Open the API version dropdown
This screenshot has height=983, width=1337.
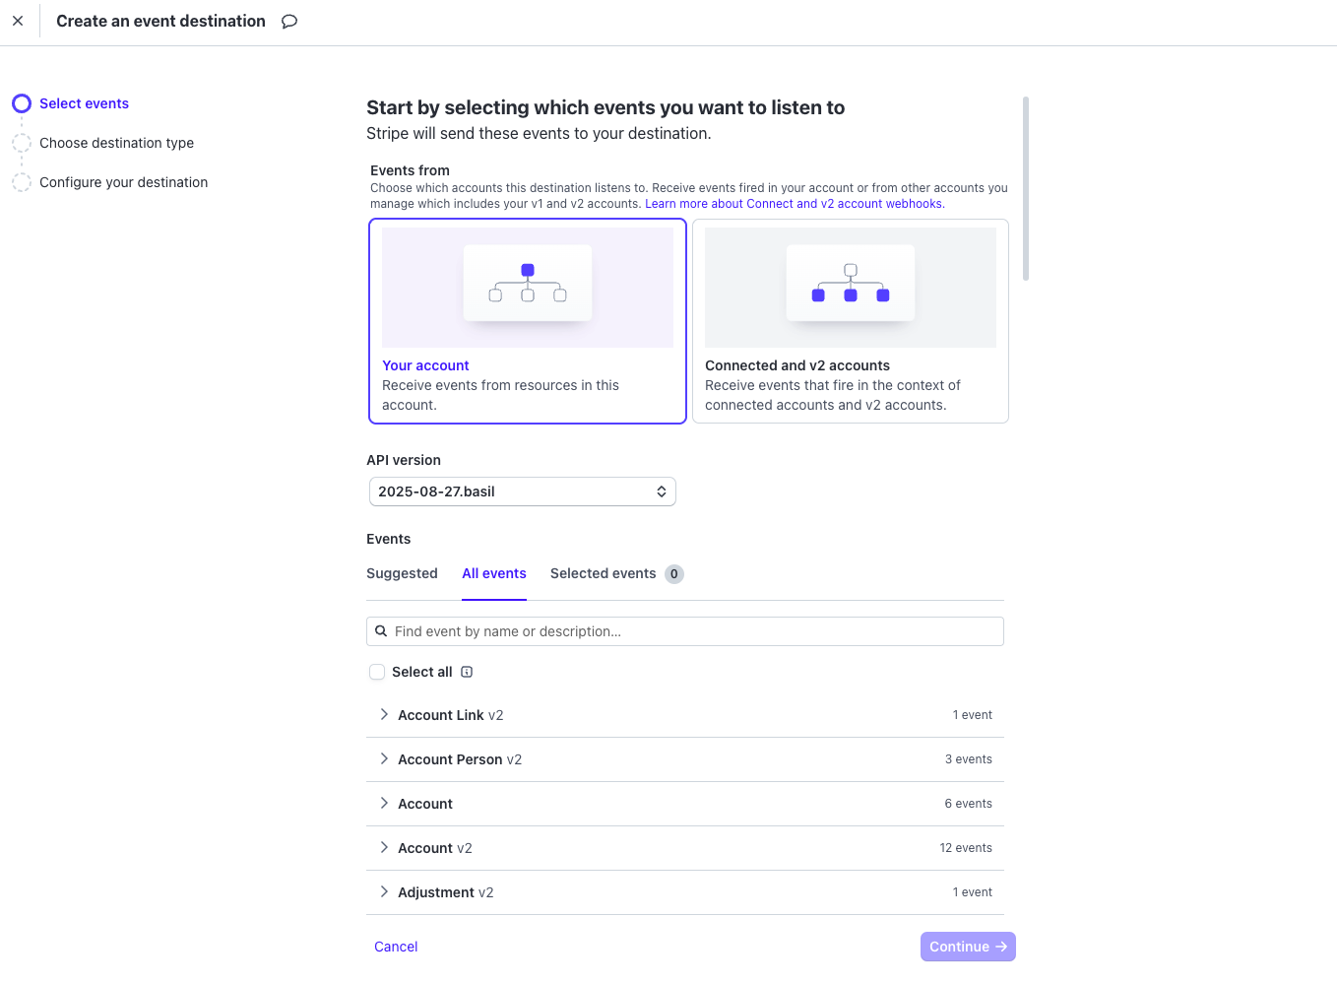point(523,491)
